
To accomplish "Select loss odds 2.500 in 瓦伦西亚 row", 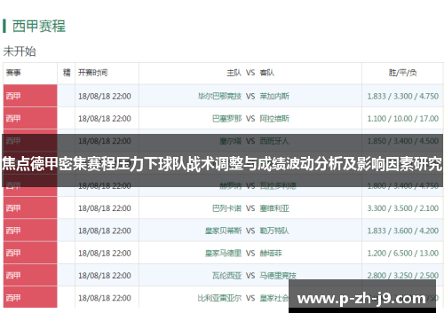I will [x=429, y=276].
